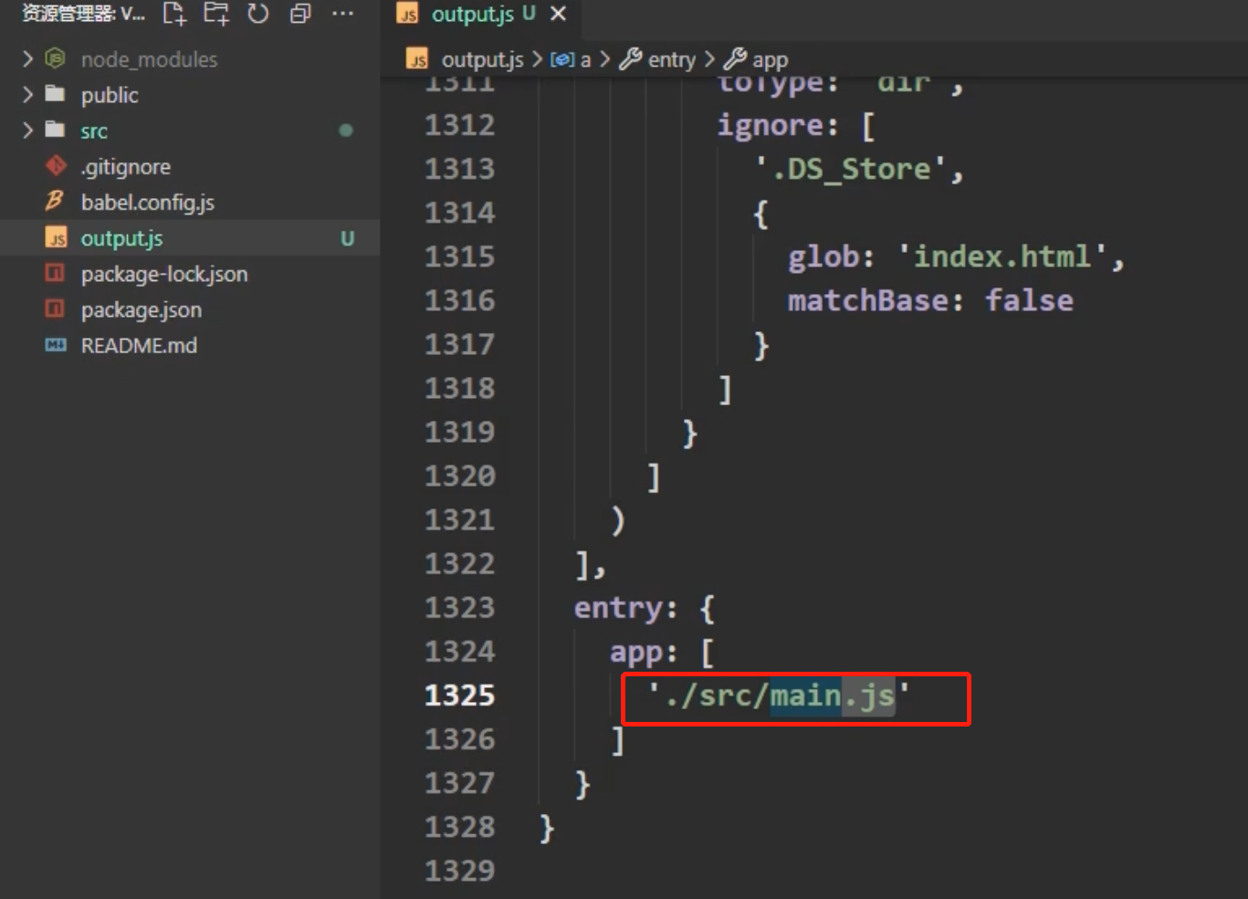
Task: Select the node_modules folder icon
Action: pos(56,59)
